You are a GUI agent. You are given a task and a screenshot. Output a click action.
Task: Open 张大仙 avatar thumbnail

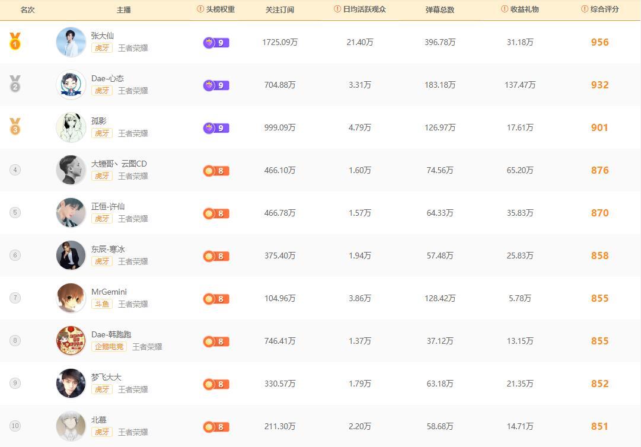pyautogui.click(x=71, y=42)
